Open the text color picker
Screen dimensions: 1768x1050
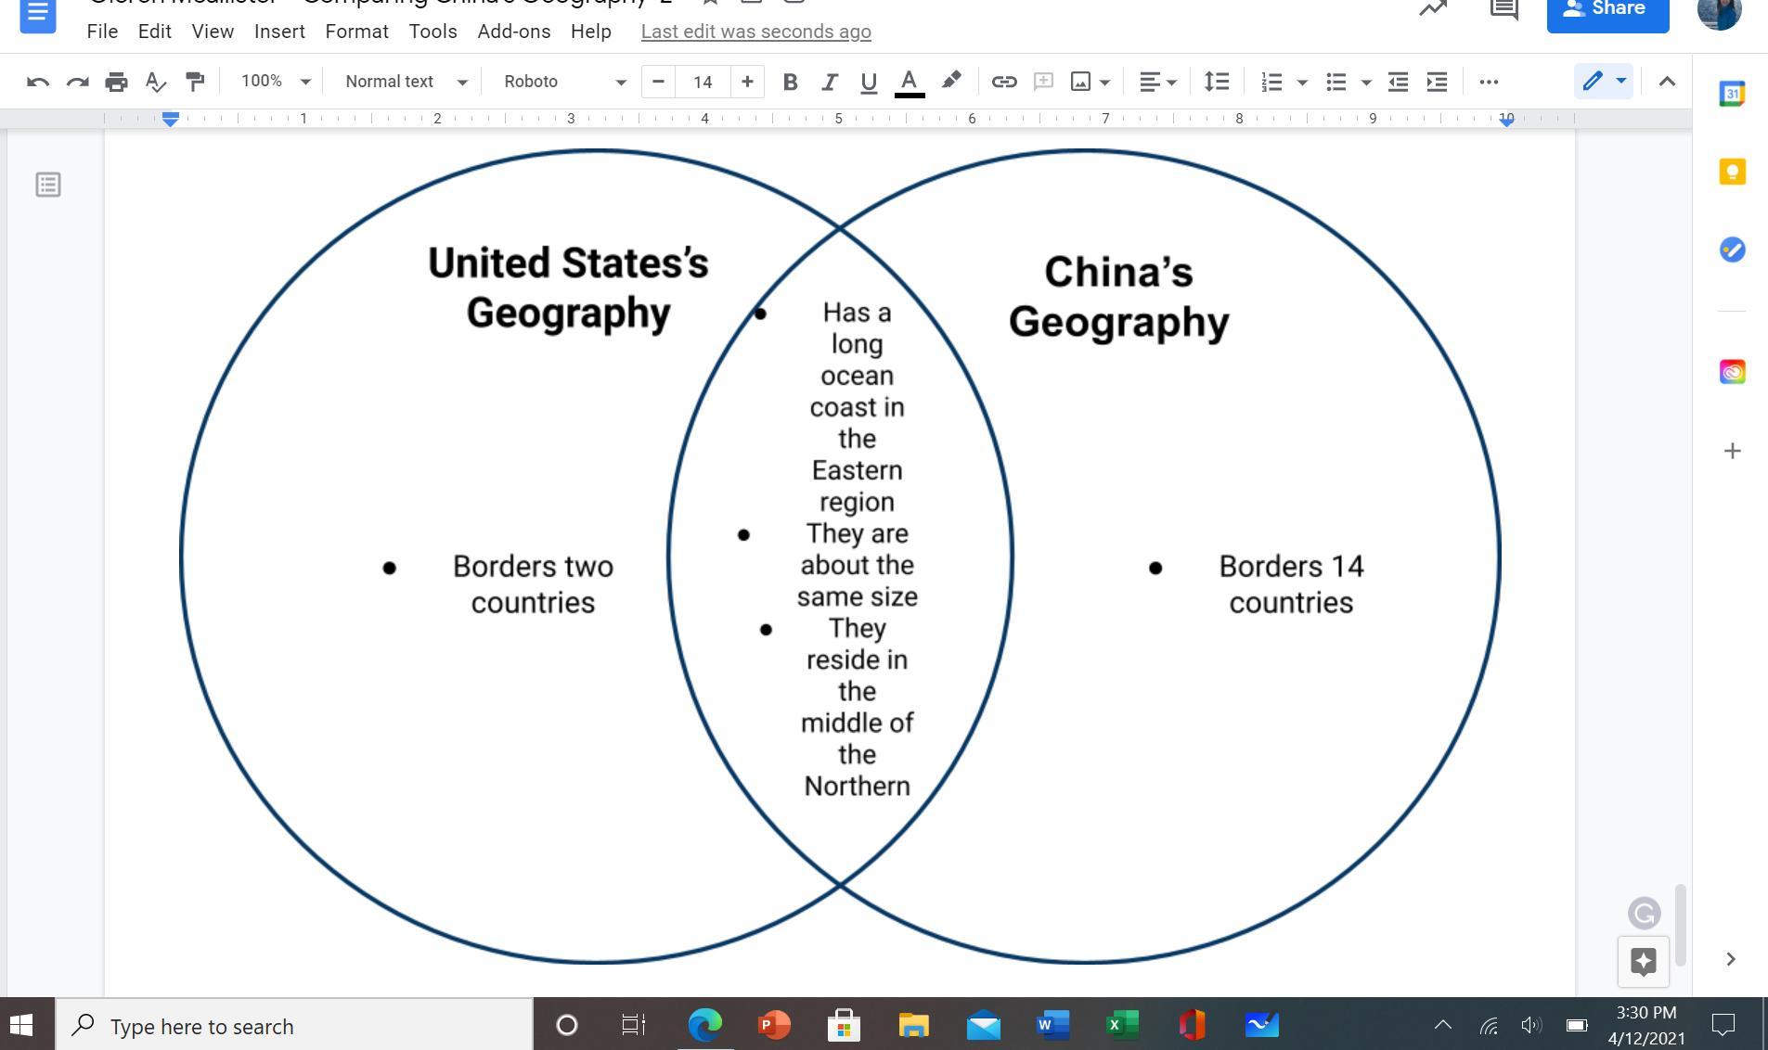coord(910,82)
